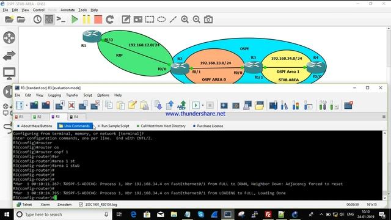Screen dimensions: 391x220
Task: Select Zmodem in the ZOC status bar
Action: pos(64,205)
